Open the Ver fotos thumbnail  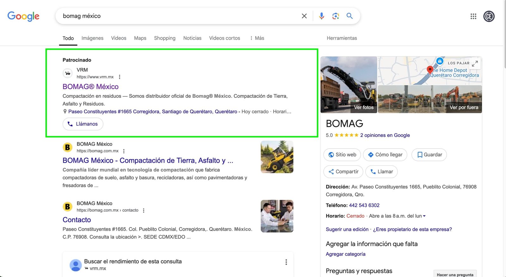pyautogui.click(x=349, y=85)
